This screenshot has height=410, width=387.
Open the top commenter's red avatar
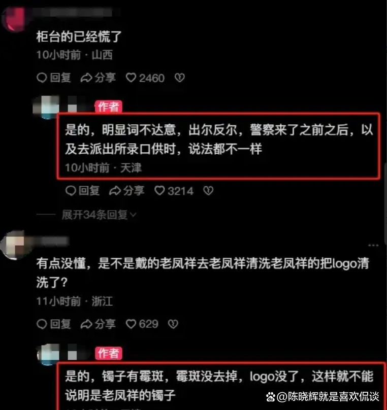pyautogui.click(x=13, y=19)
